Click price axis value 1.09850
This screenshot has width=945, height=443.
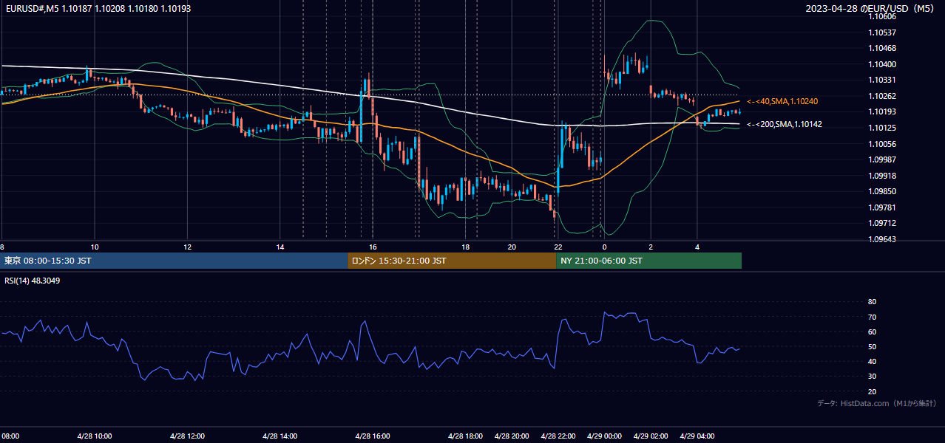pyautogui.click(x=883, y=191)
